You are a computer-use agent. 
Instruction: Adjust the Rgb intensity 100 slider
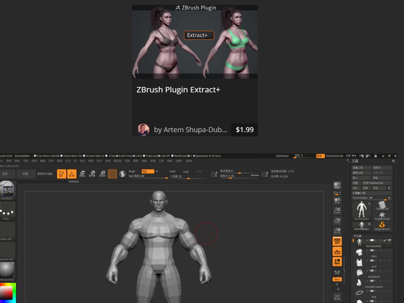point(148,177)
